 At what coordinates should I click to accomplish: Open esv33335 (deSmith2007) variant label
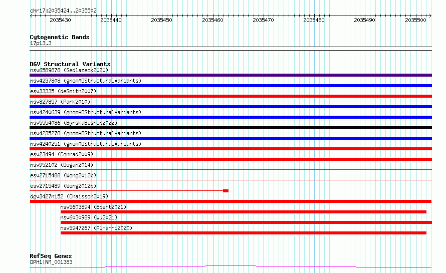pos(63,91)
